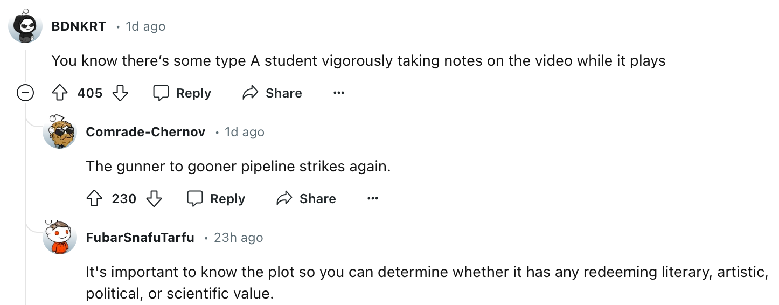Visit the Comrade-Chernov username link
The image size is (779, 305).
(145, 132)
